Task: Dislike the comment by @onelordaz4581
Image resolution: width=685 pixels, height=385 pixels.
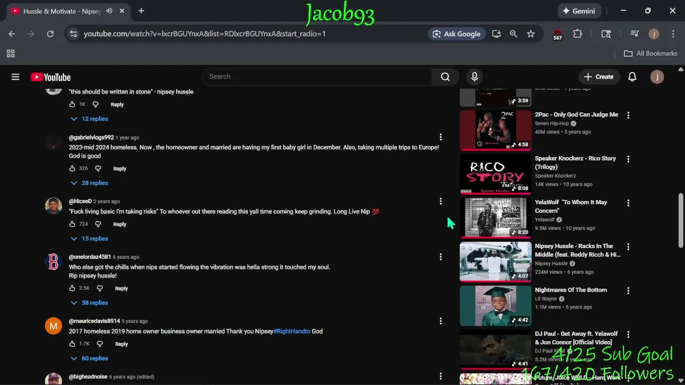Action: tap(100, 288)
